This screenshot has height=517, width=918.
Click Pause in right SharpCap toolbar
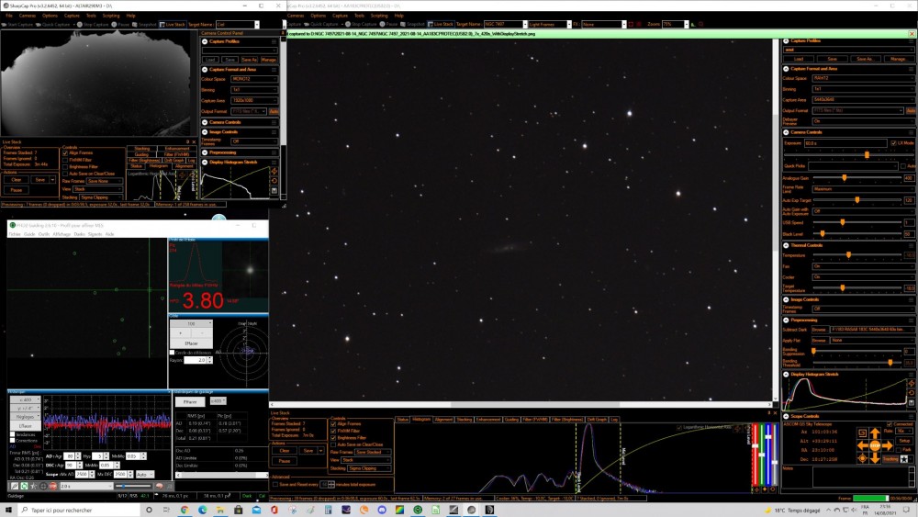(x=388, y=24)
